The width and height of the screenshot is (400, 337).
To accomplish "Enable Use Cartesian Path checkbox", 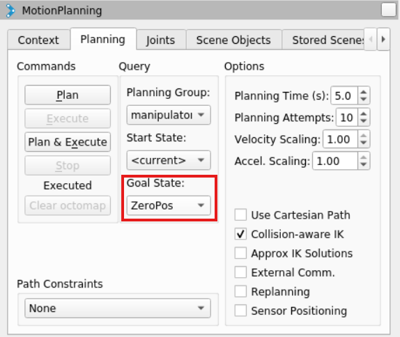I will (x=240, y=214).
